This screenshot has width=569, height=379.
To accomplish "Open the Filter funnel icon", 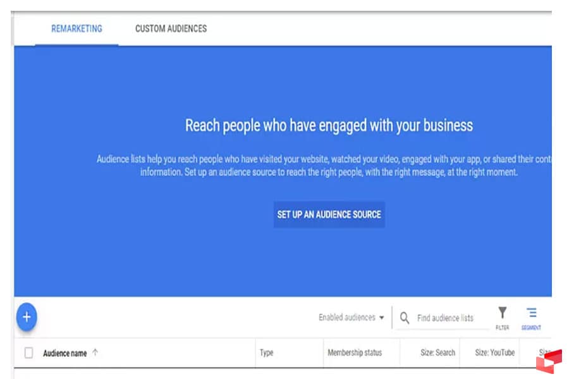I will [502, 314].
